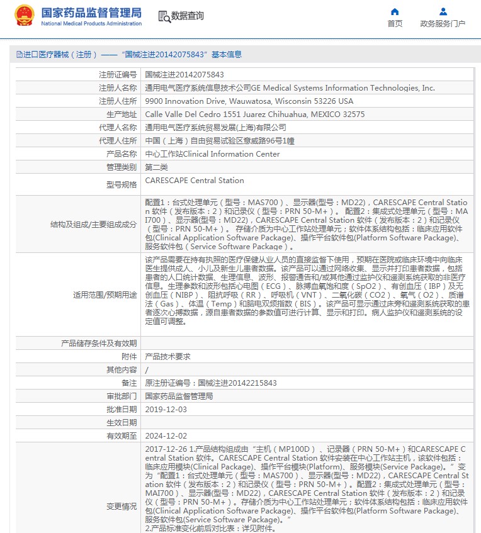Click the 数据查询 magnifier icon

pyautogui.click(x=164, y=16)
